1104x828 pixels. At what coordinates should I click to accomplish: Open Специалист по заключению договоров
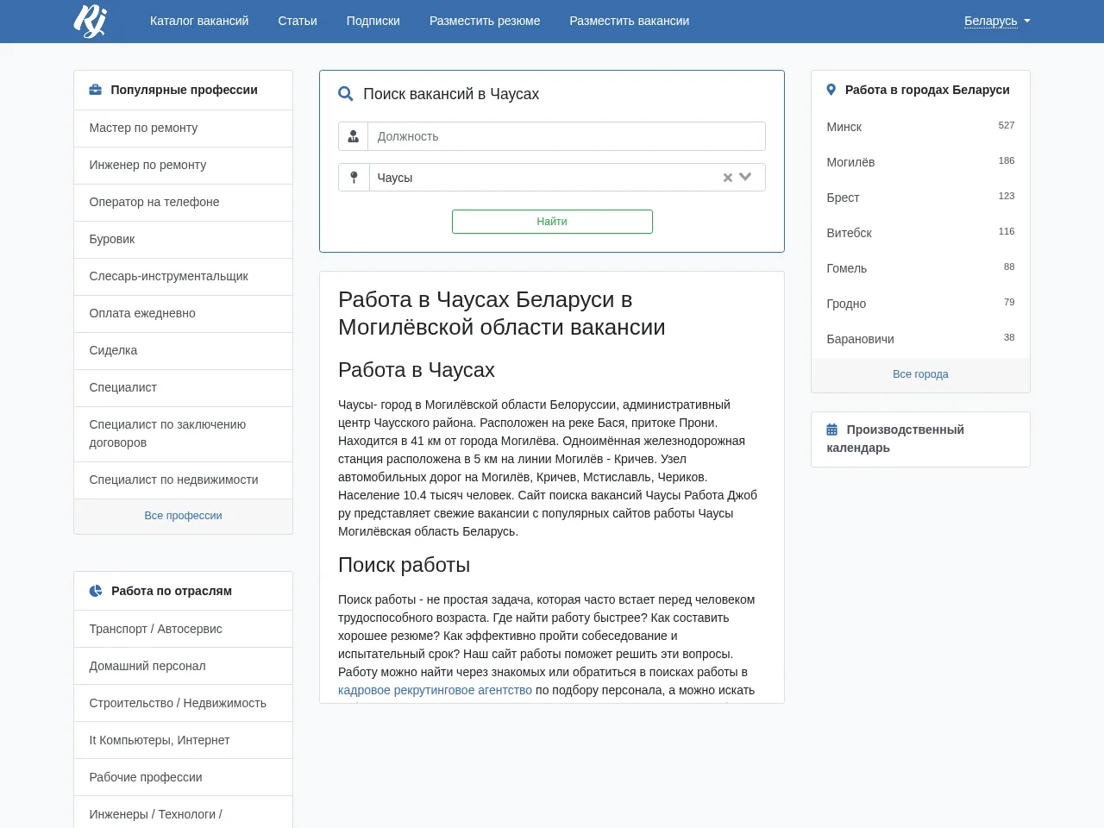point(183,434)
